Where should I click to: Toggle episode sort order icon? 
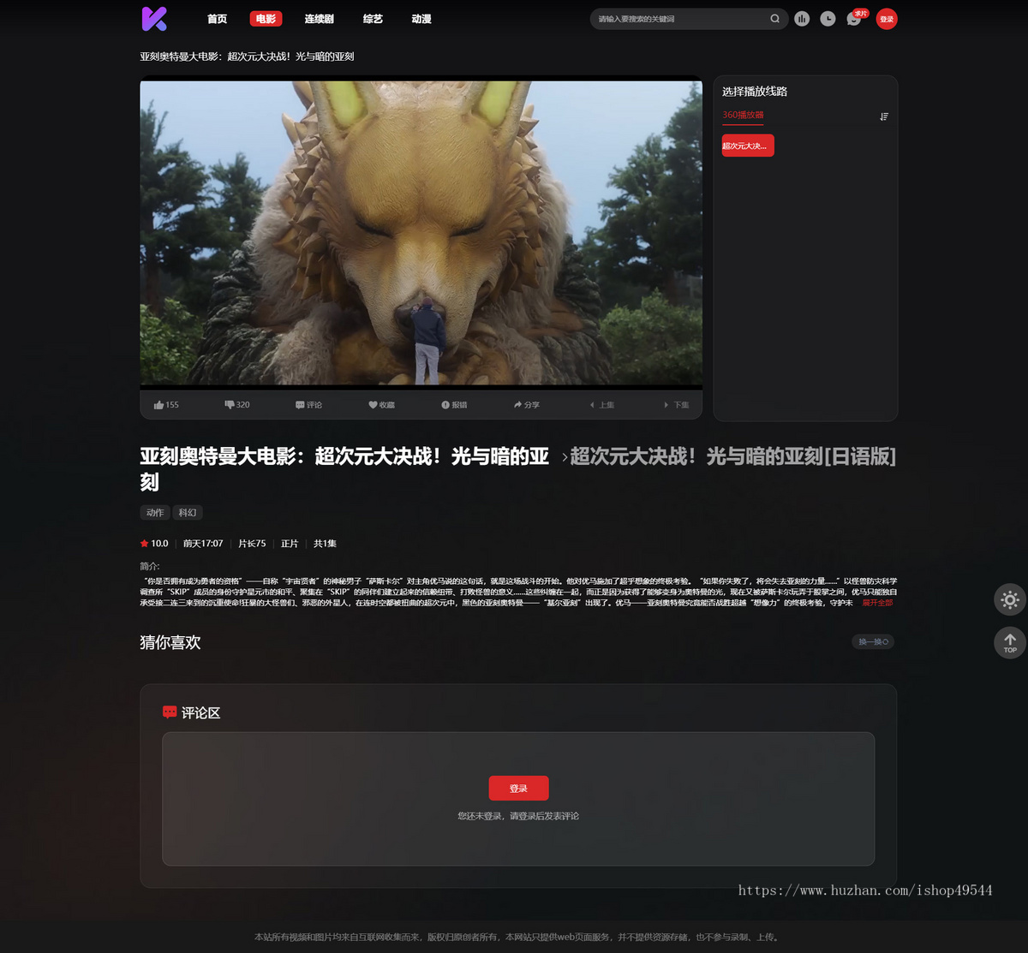point(884,116)
